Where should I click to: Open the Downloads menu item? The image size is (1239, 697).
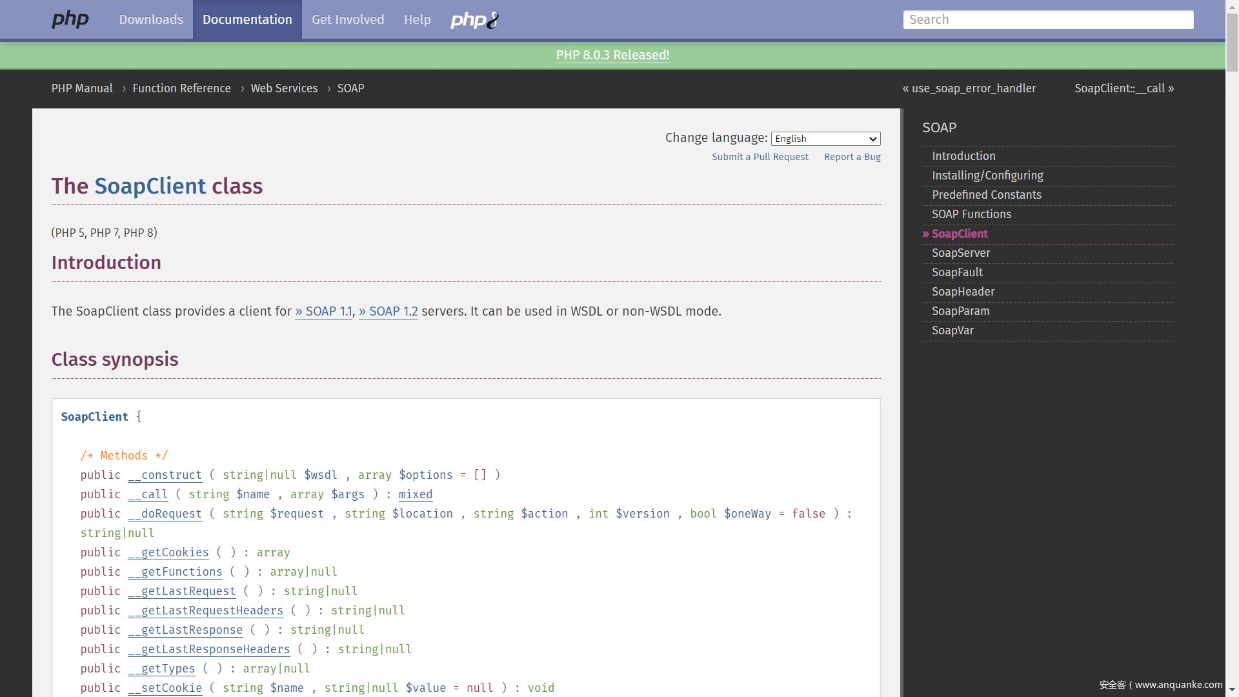coord(151,19)
